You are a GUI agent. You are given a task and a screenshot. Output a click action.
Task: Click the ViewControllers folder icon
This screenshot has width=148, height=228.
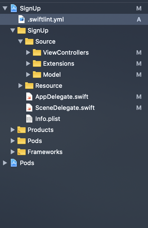coord(37,52)
